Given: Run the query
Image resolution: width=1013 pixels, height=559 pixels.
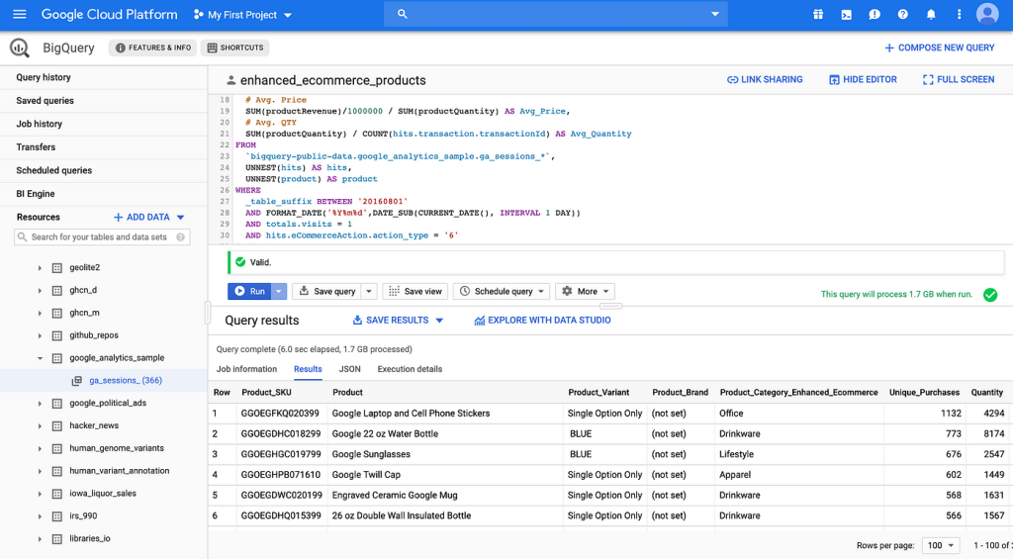Looking at the screenshot, I should point(249,292).
